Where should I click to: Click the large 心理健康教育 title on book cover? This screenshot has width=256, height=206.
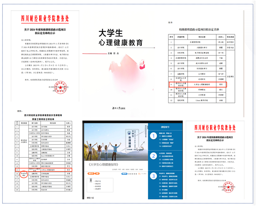(121, 43)
